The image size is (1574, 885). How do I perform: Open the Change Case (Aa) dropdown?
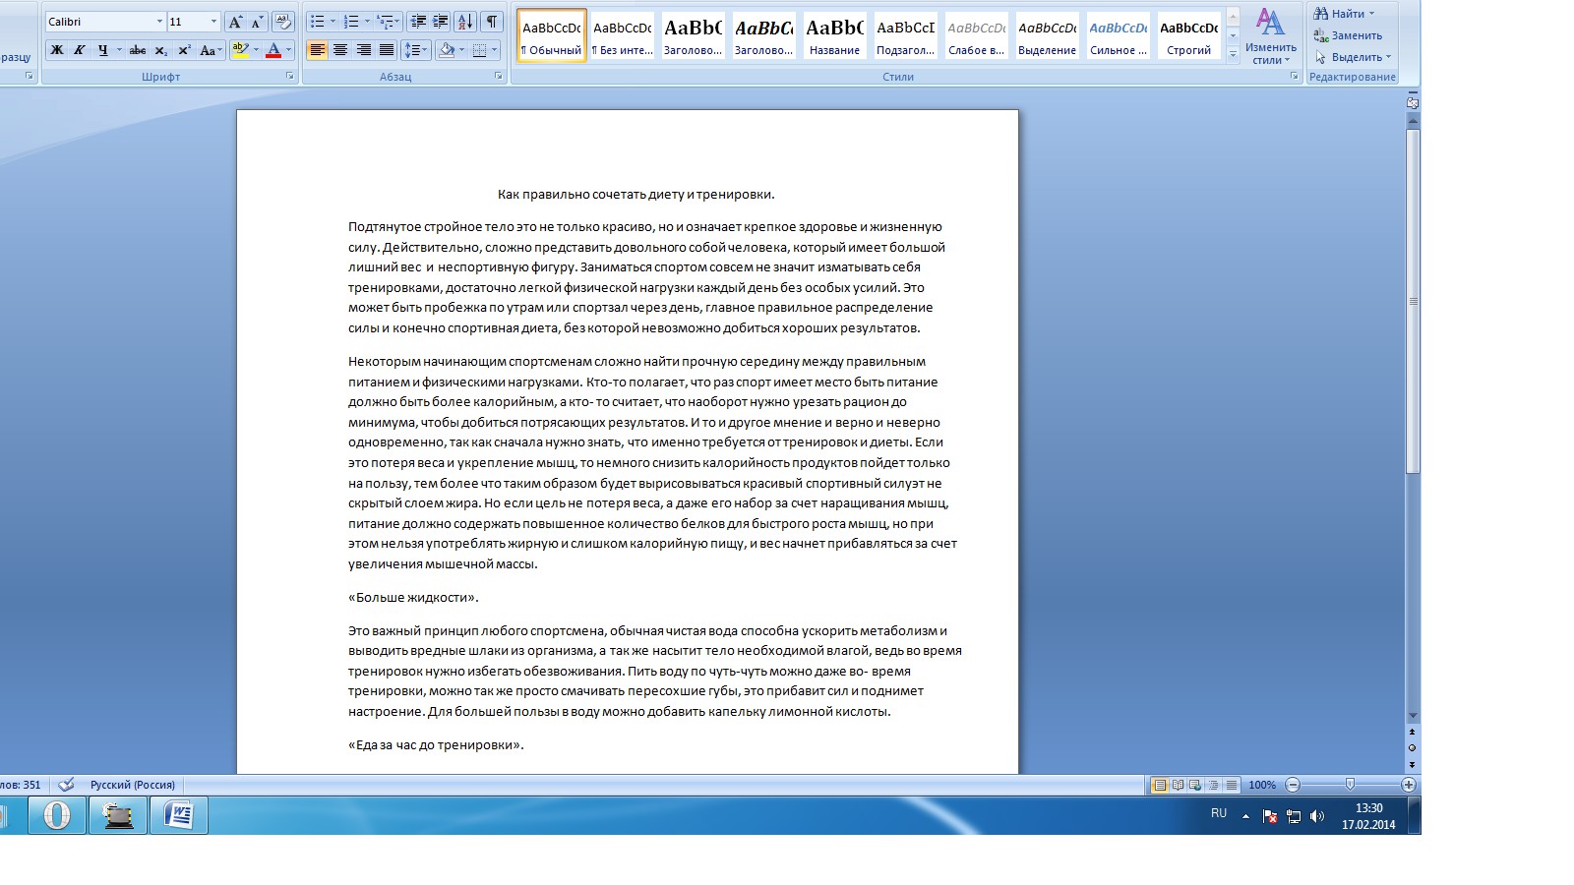click(x=211, y=50)
